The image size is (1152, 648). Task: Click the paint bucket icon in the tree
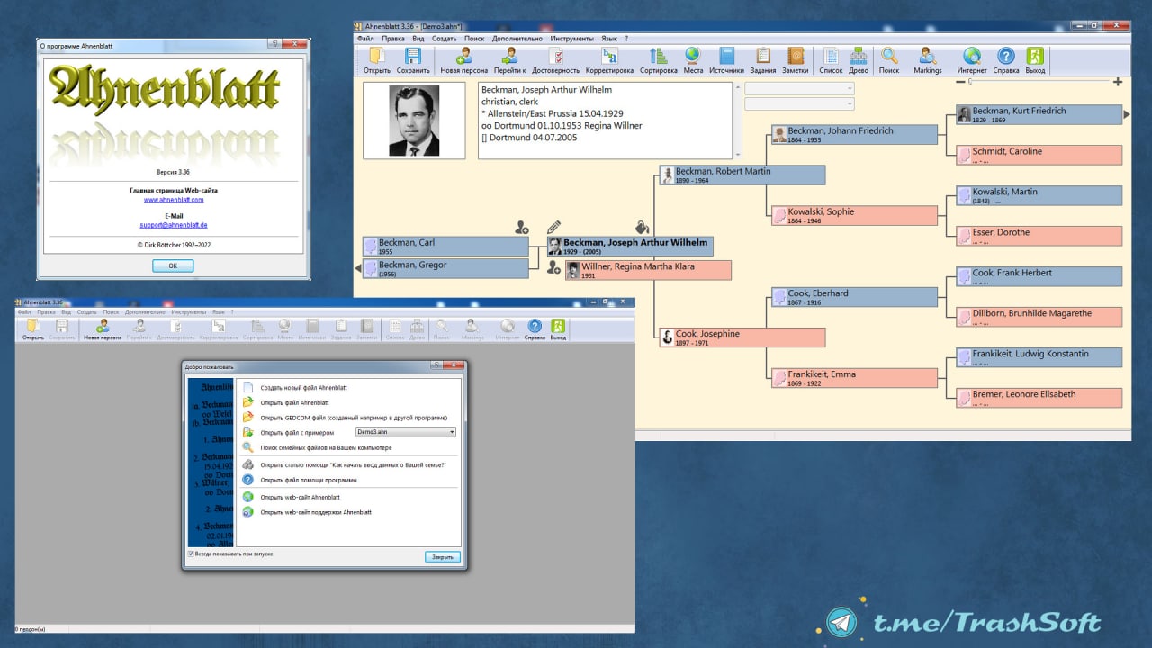[x=642, y=227]
